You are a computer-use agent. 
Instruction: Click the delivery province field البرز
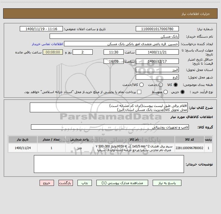point(157,70)
